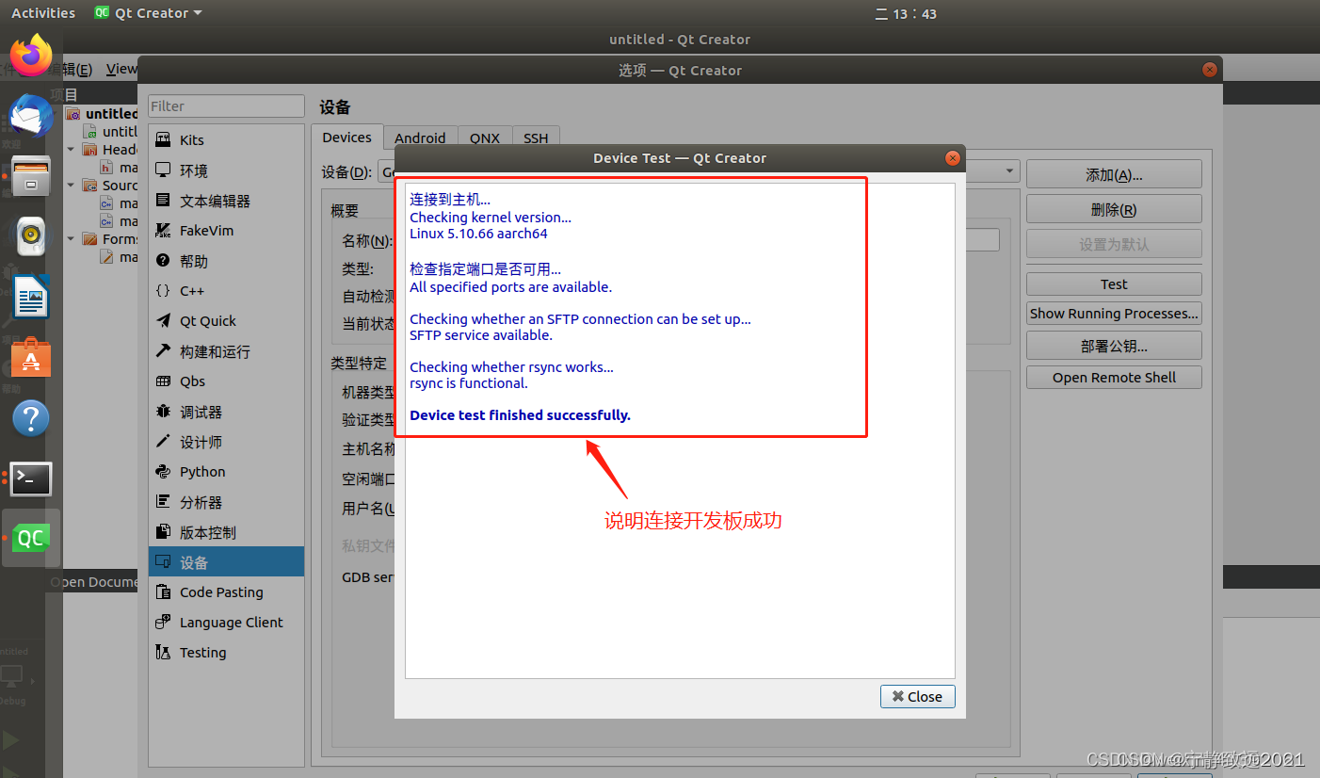Open Testing settings category
This screenshot has height=778, width=1320.
[226, 653]
